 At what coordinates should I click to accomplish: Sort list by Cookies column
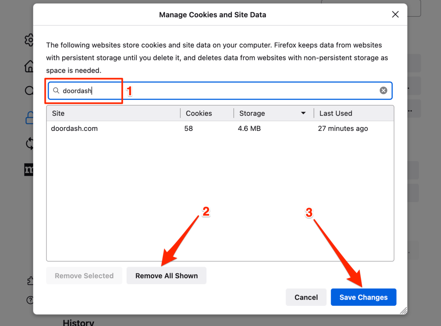[x=207, y=113]
